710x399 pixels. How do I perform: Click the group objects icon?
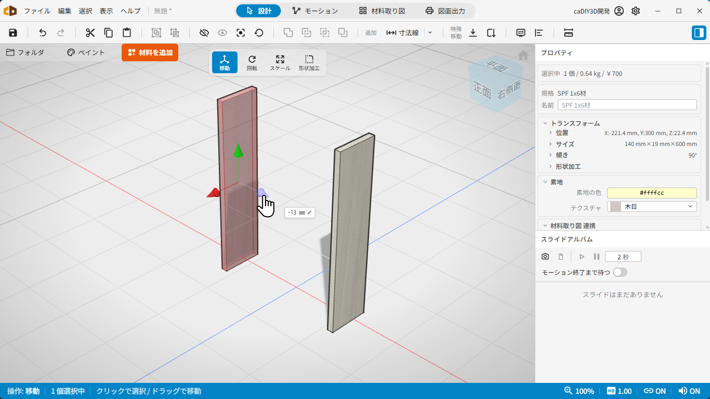[x=156, y=33]
